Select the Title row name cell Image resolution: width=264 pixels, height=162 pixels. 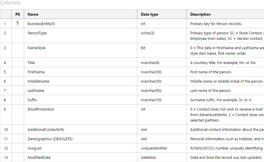click(x=31, y=63)
